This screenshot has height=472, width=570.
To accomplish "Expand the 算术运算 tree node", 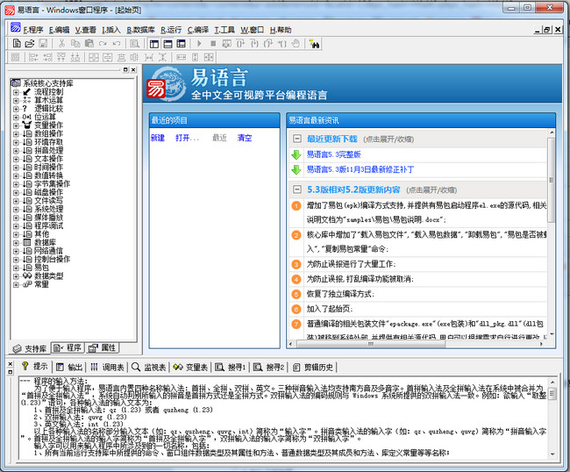I will click(x=16, y=100).
